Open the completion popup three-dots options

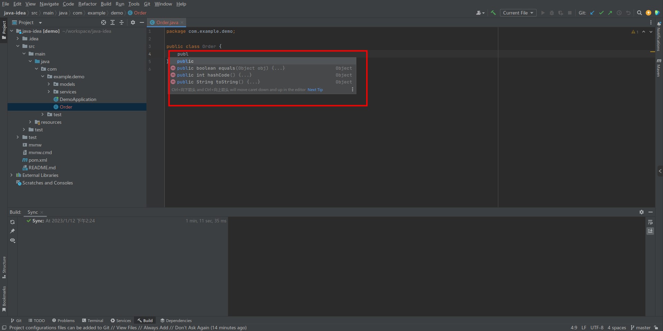[x=352, y=90]
